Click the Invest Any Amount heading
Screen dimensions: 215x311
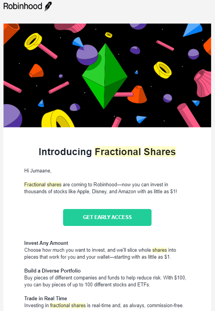pos(46,243)
